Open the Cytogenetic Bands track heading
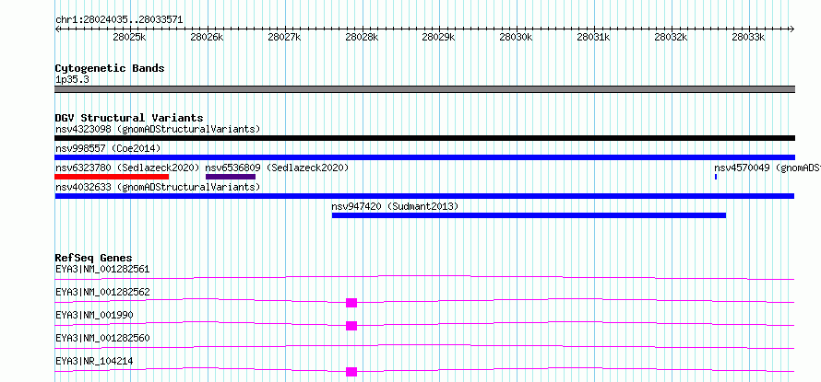This screenshot has width=821, height=382. coord(110,68)
